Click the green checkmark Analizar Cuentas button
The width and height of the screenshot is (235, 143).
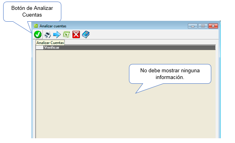pos(38,34)
